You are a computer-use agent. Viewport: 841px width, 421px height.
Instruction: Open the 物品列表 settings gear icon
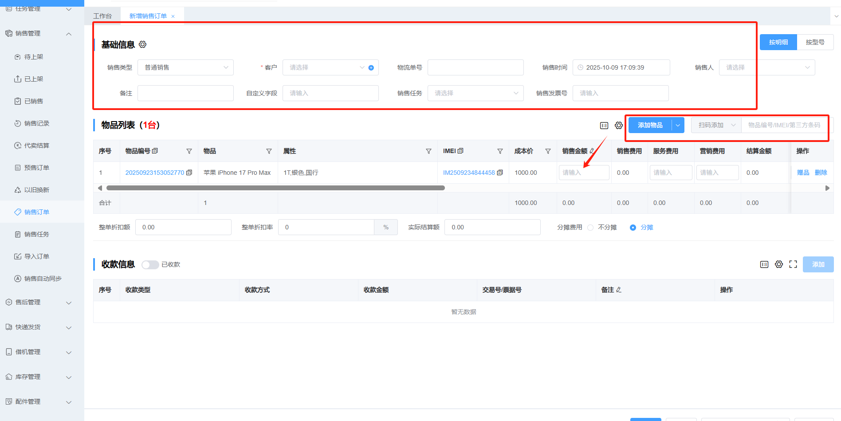click(x=619, y=126)
